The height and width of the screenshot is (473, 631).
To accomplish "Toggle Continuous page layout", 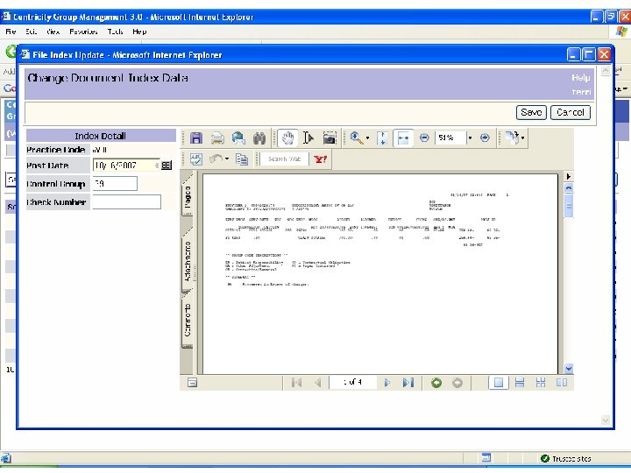I will 520,383.
